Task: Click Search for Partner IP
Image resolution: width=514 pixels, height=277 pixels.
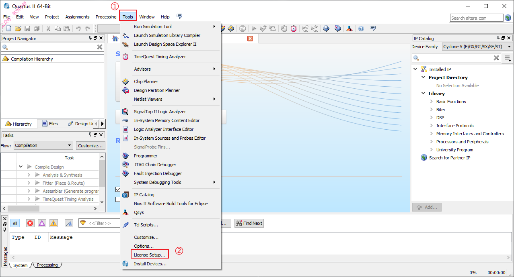Action: [450, 158]
